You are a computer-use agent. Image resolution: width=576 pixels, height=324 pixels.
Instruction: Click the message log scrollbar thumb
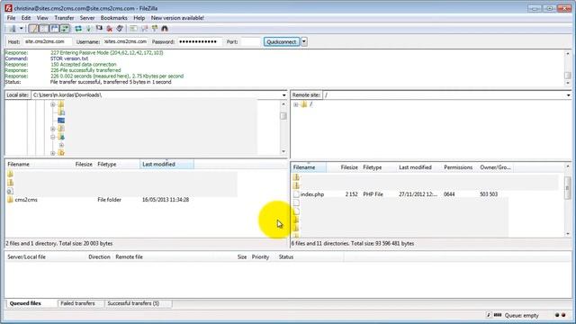tap(568, 76)
